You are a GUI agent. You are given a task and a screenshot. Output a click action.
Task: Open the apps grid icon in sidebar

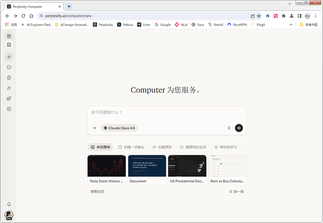(9, 99)
